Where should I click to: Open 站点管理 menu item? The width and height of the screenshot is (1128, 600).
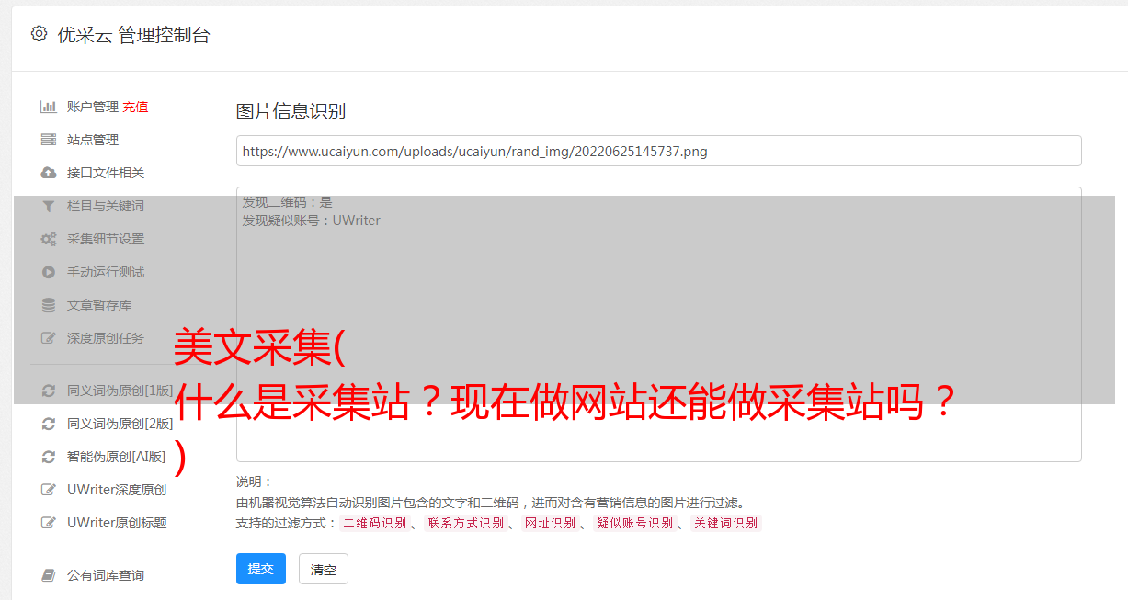[x=93, y=140]
